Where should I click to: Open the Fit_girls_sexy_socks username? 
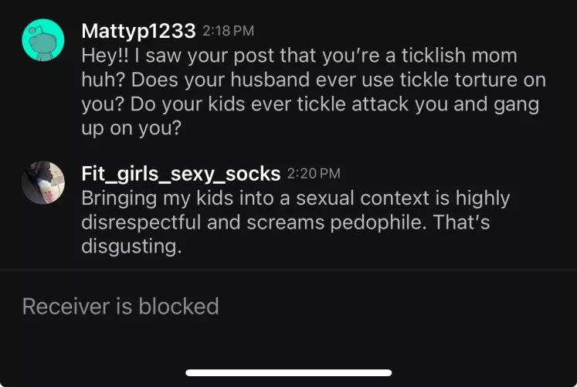point(181,174)
